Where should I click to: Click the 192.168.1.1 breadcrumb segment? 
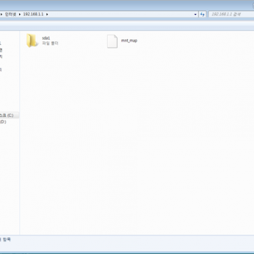tap(33, 14)
